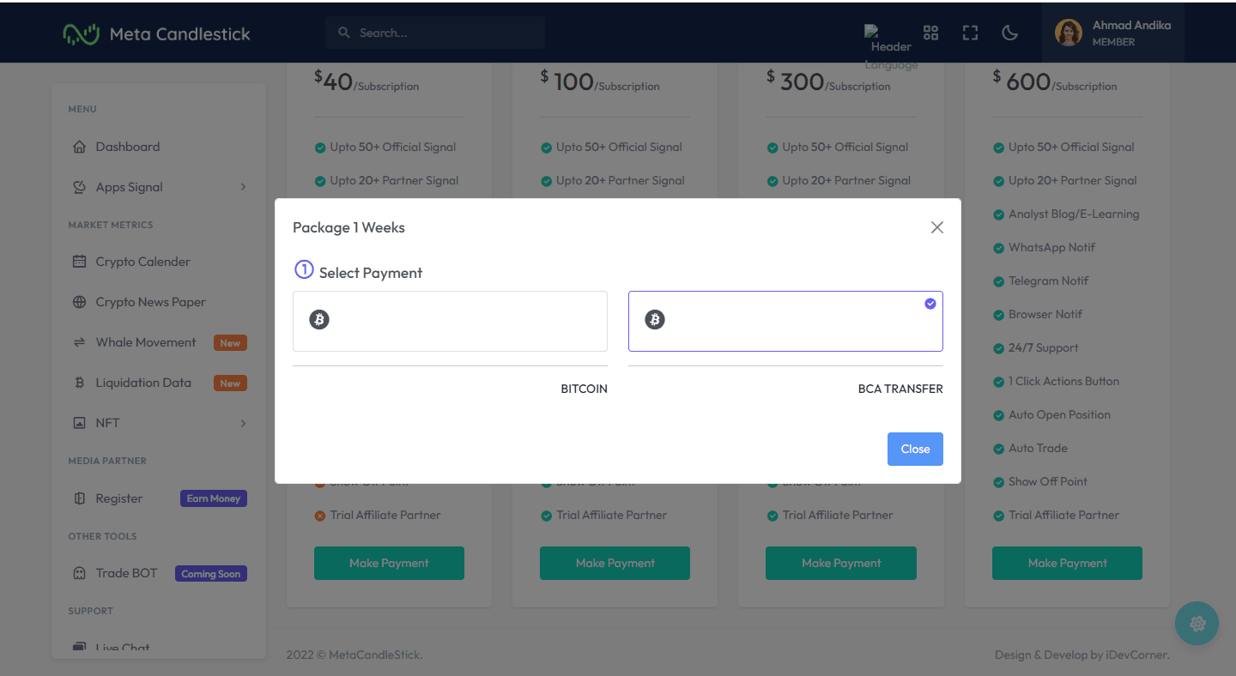
Task: Click Make Payment under $600 plan
Action: (x=1067, y=563)
